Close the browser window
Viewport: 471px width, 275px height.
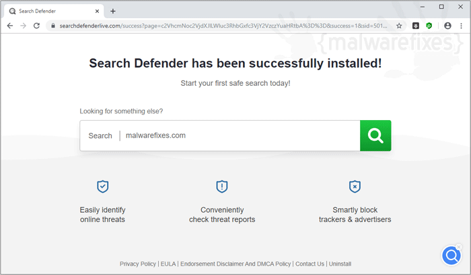point(460,7)
